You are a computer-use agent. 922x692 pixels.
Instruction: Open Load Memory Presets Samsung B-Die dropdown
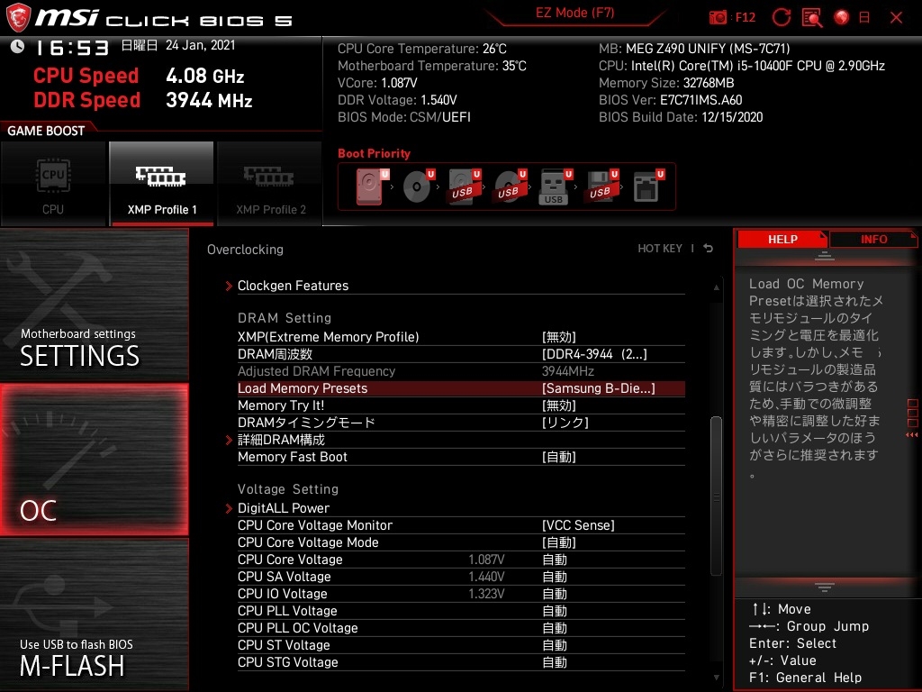click(x=598, y=388)
